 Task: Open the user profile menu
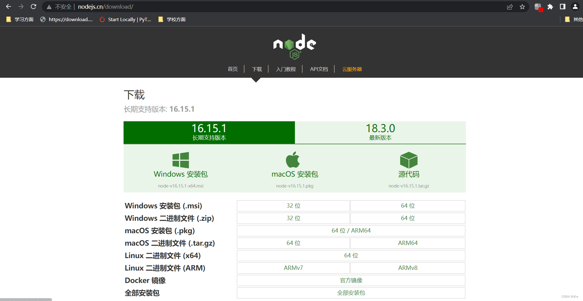[575, 7]
